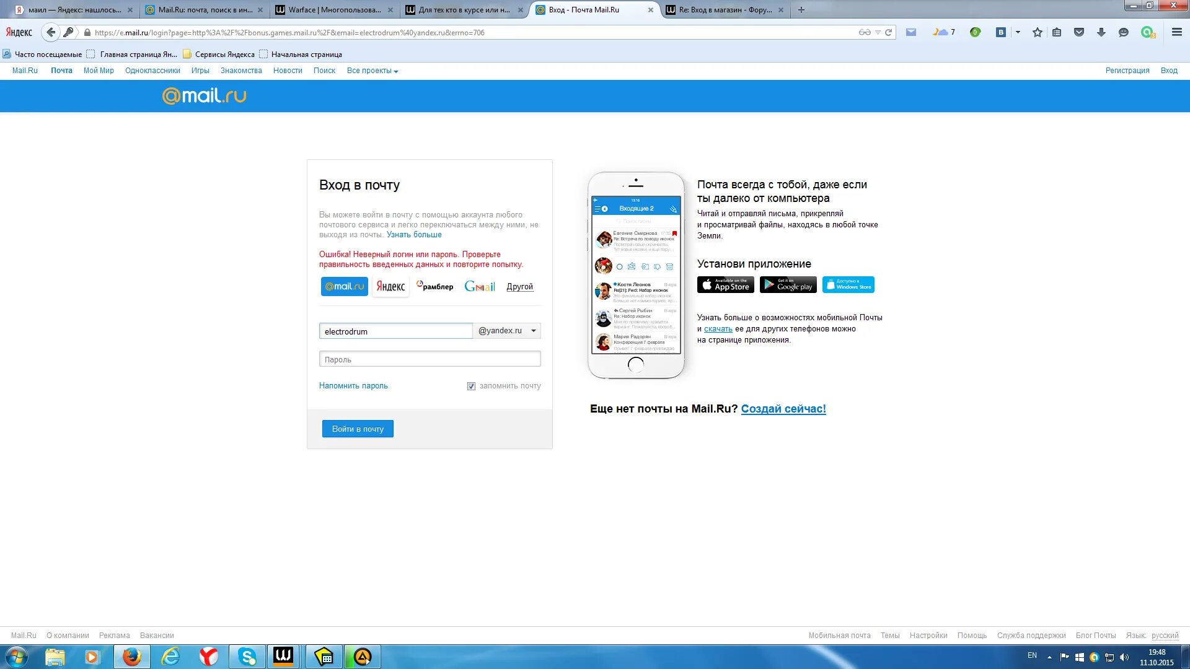Viewport: 1190px width, 669px height.
Task: Click 'Служба поддержки' footer link
Action: pos(1031,636)
